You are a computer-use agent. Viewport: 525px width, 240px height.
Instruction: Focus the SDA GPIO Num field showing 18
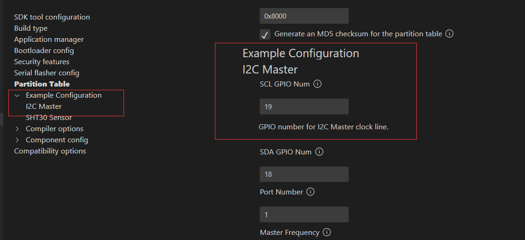click(x=304, y=174)
